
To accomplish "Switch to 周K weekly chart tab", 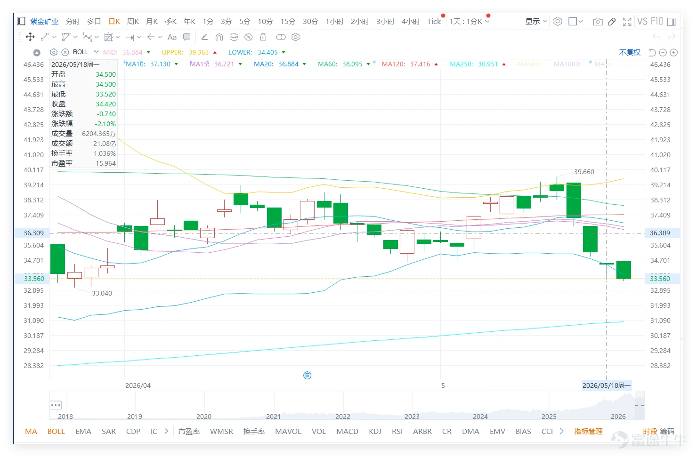I will [x=133, y=22].
